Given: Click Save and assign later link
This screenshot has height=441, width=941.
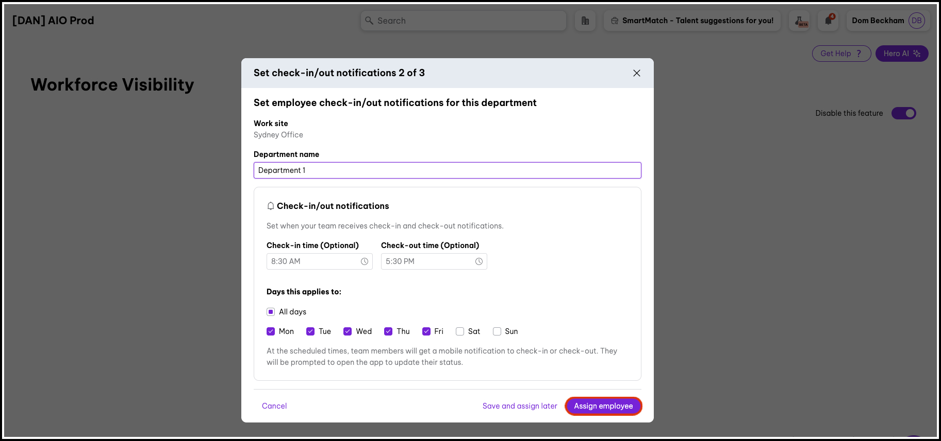Looking at the screenshot, I should coord(519,406).
